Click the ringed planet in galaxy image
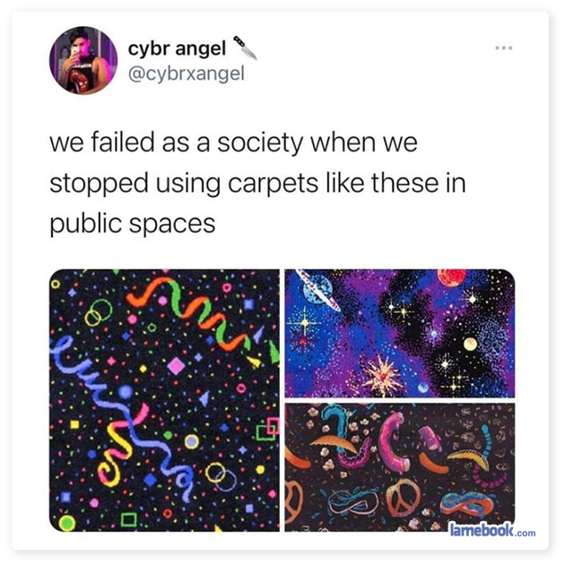This screenshot has width=565, height=566. click(317, 289)
